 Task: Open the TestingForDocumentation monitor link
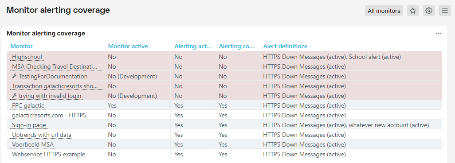(x=53, y=77)
